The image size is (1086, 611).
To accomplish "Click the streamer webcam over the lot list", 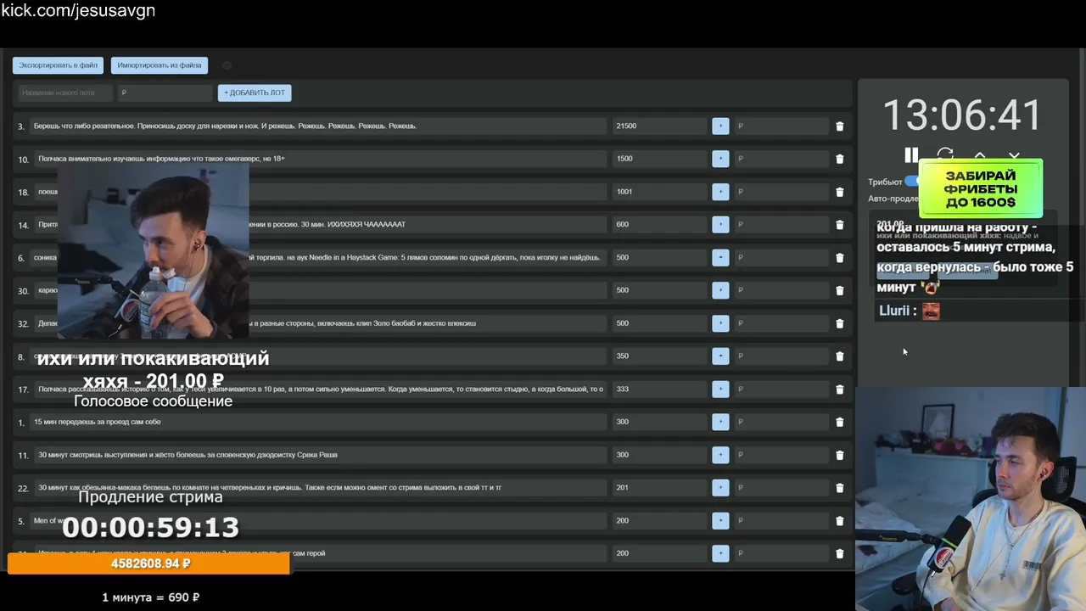I will pos(153,250).
